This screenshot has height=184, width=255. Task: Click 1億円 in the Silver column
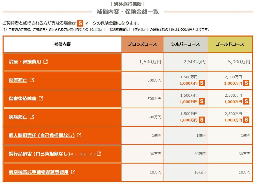tap(201, 135)
